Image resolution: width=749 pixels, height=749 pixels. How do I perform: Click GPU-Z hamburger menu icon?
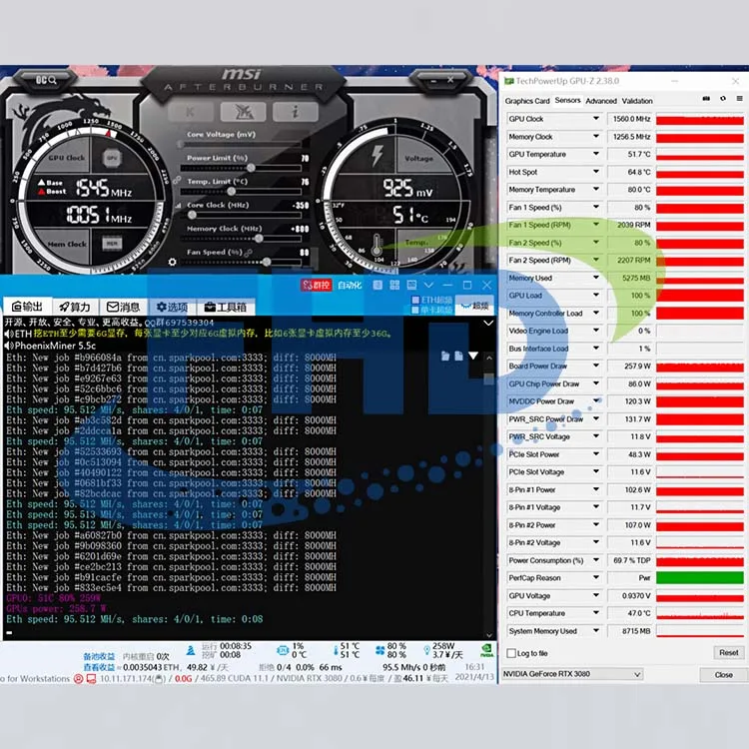737,100
